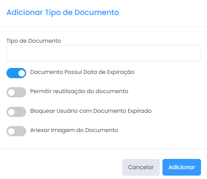Image resolution: width=207 pixels, height=179 pixels.
Task: Dismiss the dialog using the gray Cancelar button
Action: [141, 167]
